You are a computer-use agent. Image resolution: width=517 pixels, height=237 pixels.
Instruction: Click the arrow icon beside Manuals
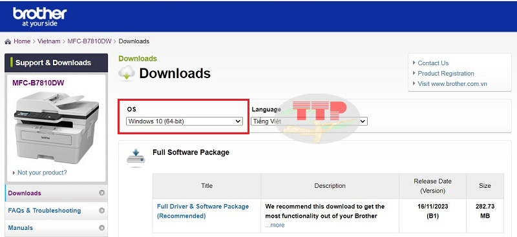[x=102, y=228]
